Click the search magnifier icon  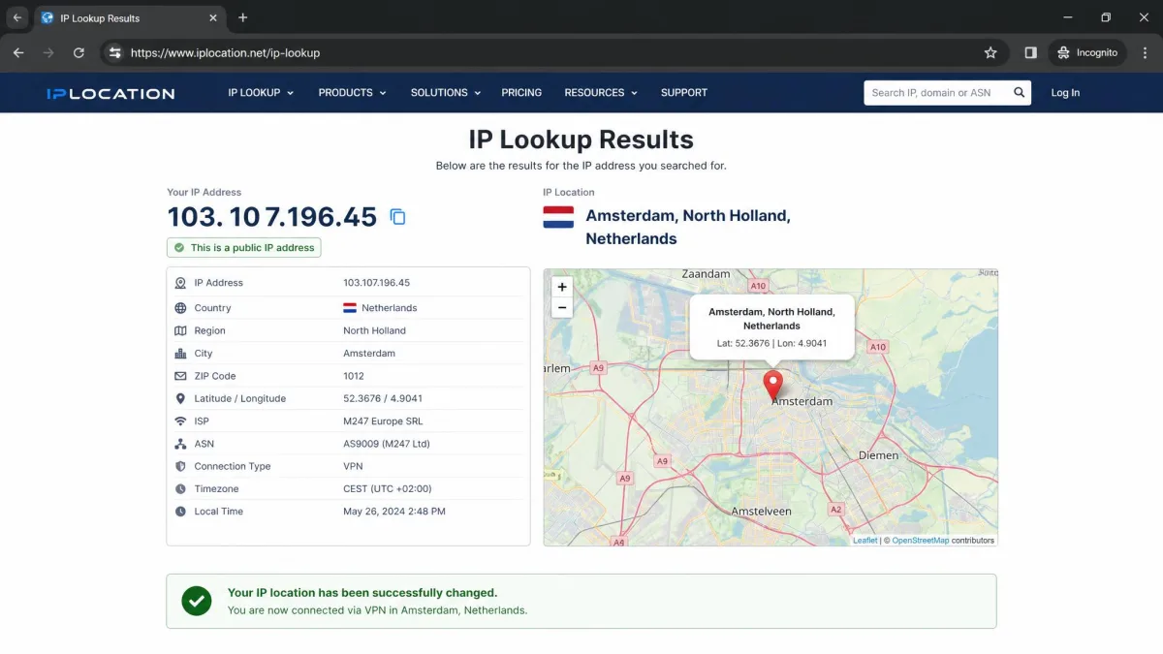pyautogui.click(x=1020, y=93)
